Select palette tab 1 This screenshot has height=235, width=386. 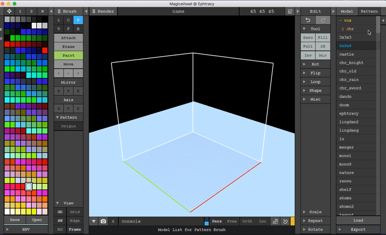(20, 11)
